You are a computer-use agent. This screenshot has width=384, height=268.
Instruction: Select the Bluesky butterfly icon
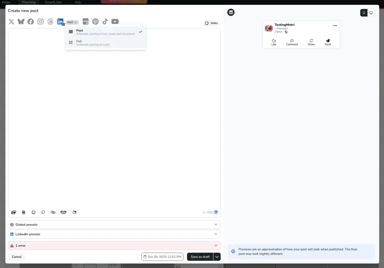click(x=21, y=22)
